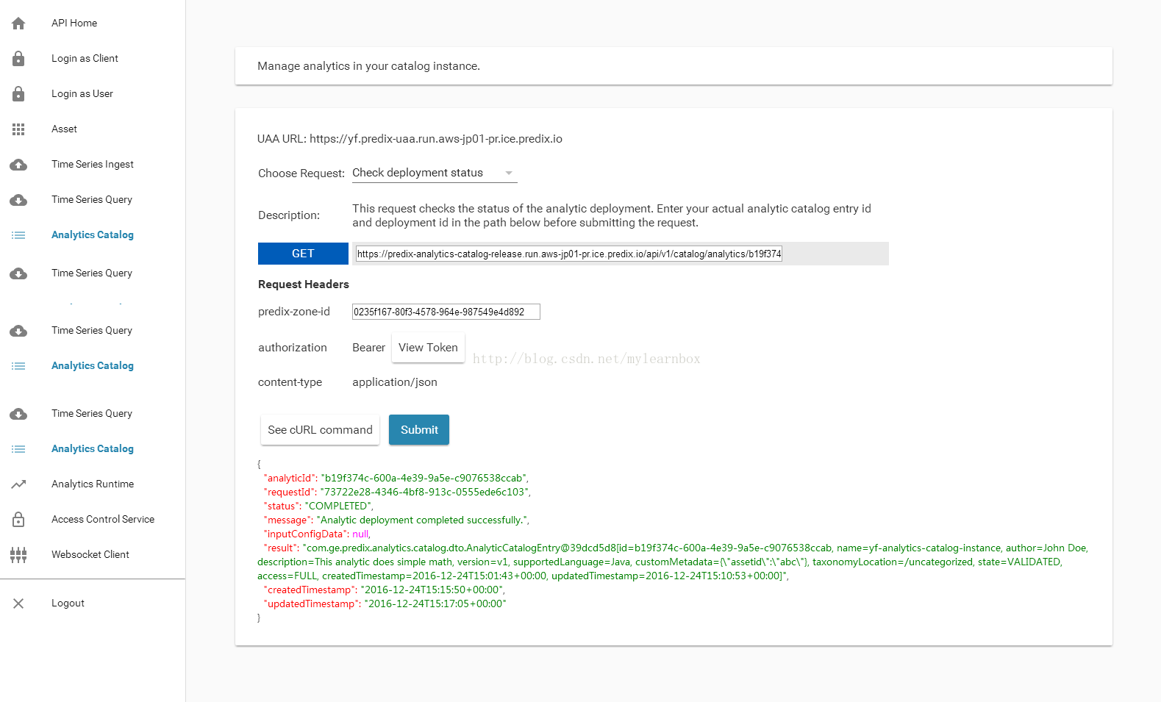Viewport: 1161px width, 702px height.
Task: Click the "createdTimestamp" response line
Action: click(x=385, y=590)
